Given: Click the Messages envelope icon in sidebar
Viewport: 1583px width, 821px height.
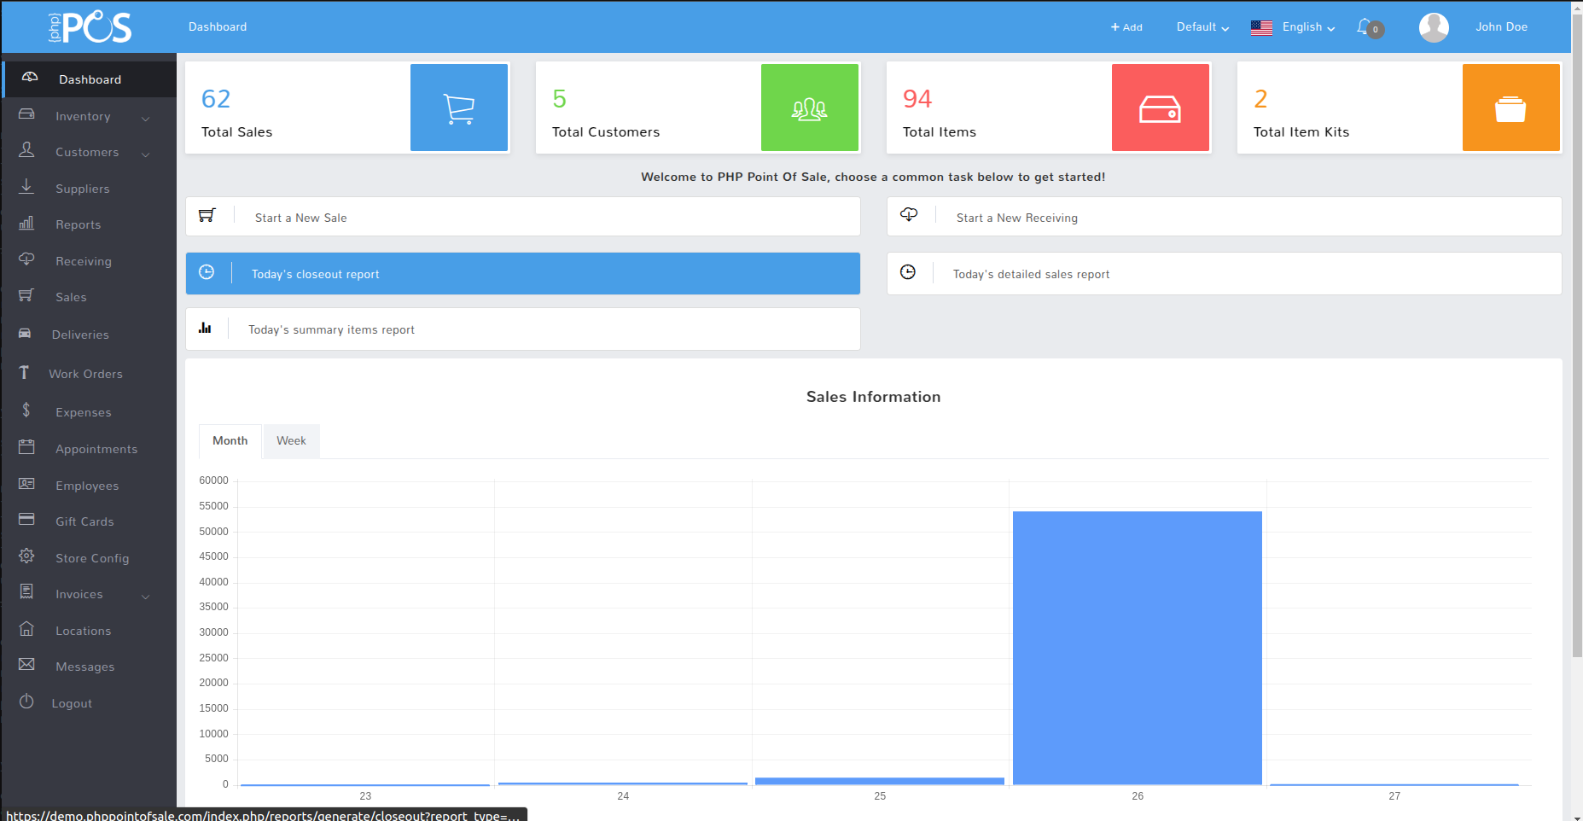Looking at the screenshot, I should click(x=27, y=665).
